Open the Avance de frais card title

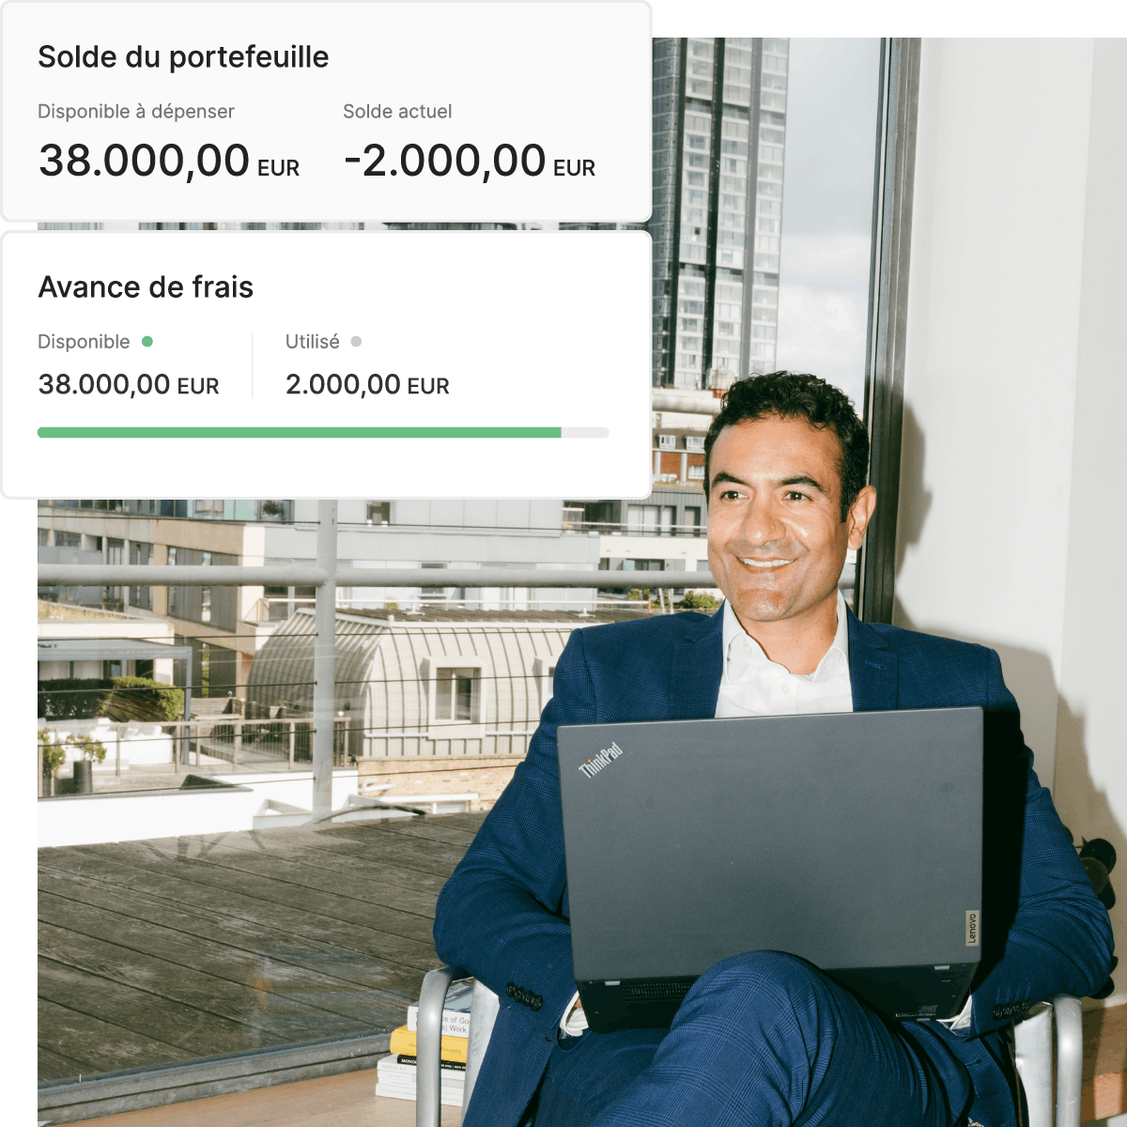point(146,287)
